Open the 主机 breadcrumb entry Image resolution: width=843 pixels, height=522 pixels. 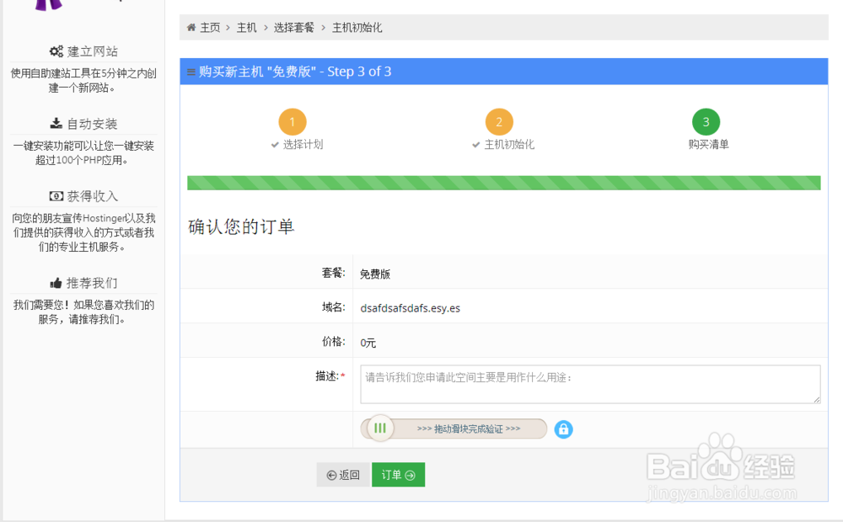click(x=246, y=28)
